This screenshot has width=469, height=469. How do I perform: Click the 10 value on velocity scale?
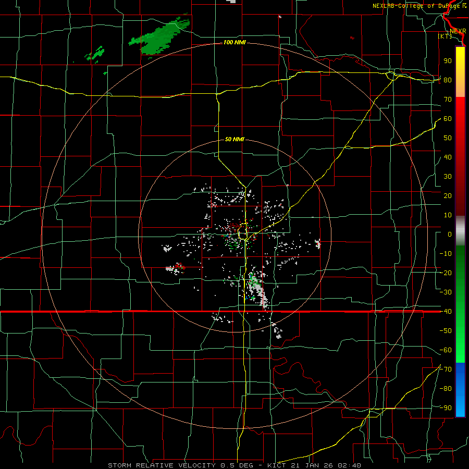click(448, 215)
